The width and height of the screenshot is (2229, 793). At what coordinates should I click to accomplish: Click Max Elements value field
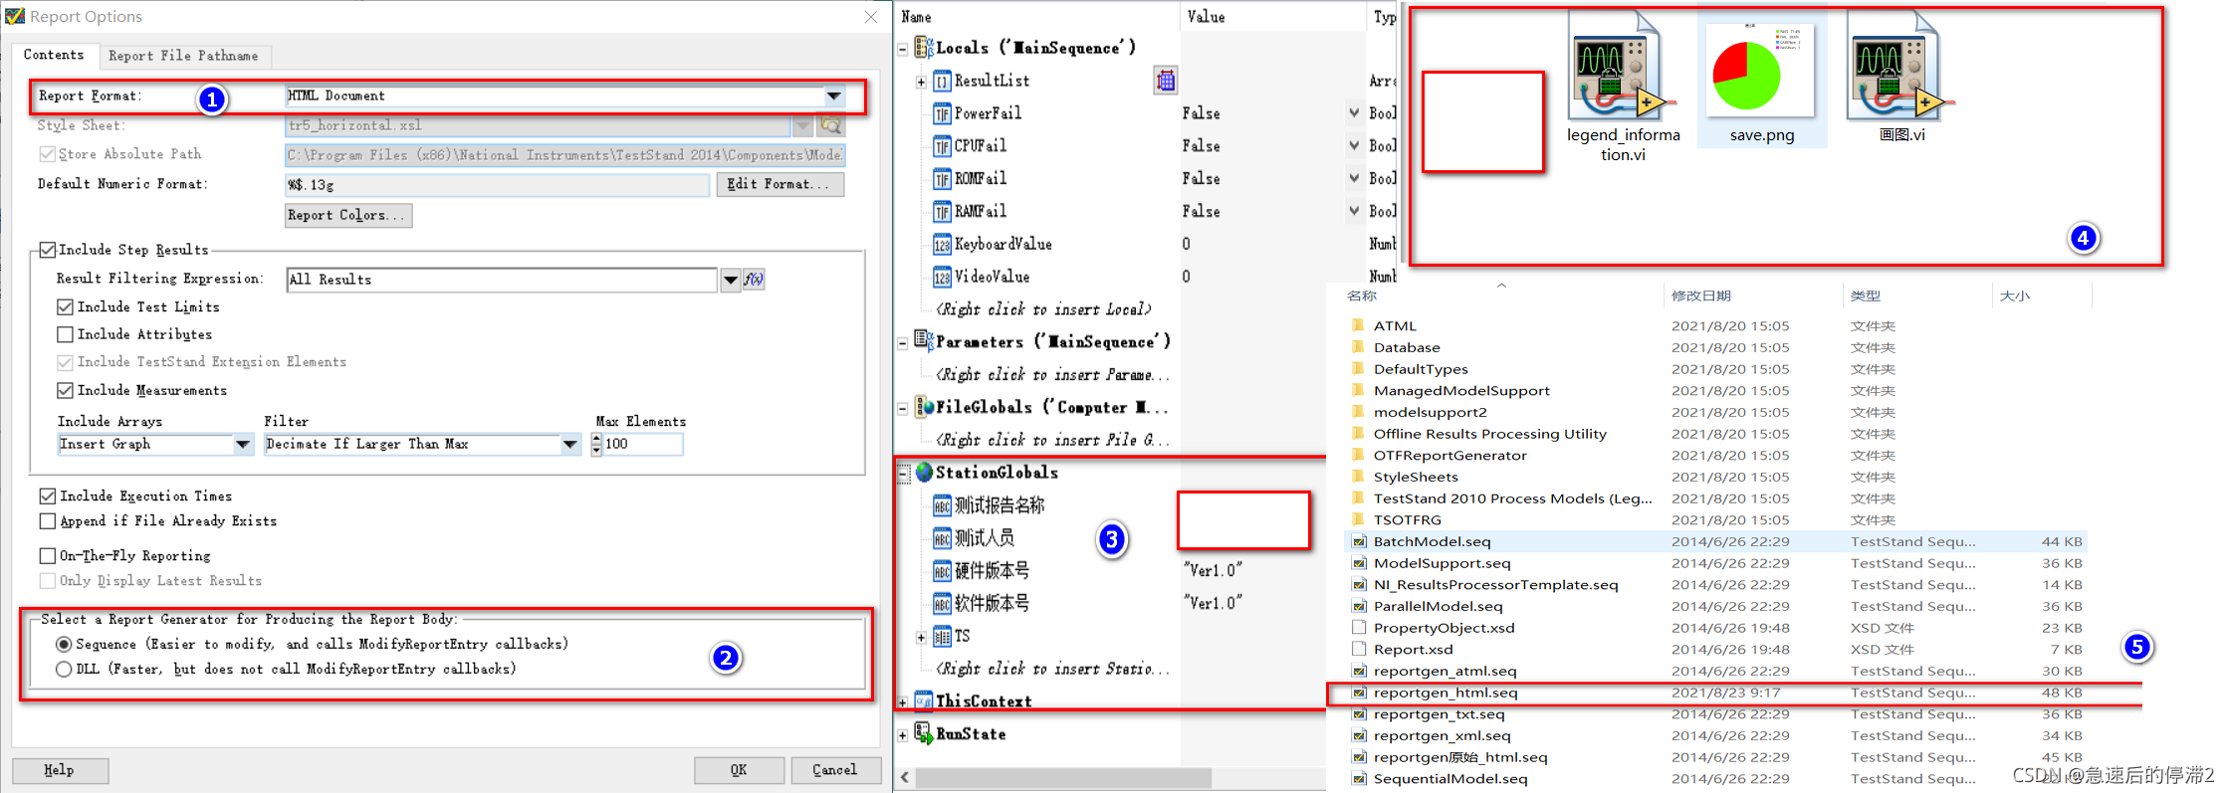click(x=643, y=445)
